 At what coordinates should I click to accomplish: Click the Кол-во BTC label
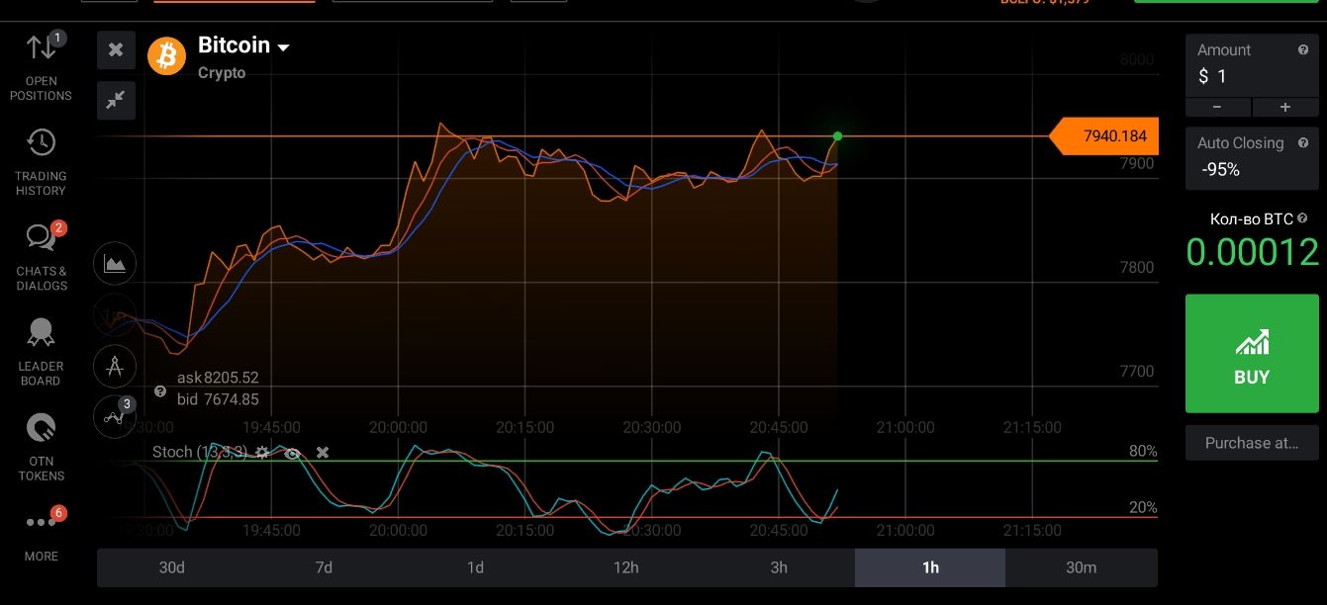click(x=1252, y=218)
